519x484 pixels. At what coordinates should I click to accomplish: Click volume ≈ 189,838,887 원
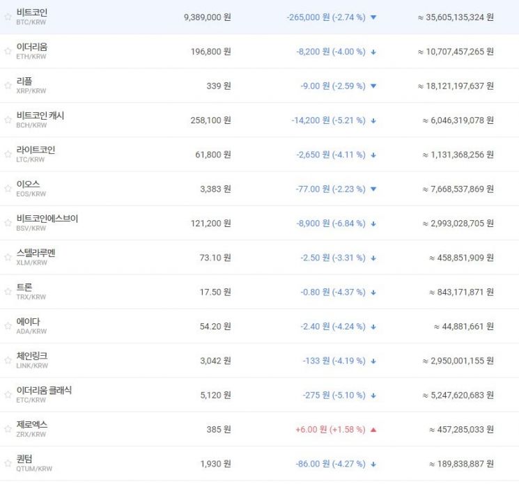coord(461,464)
